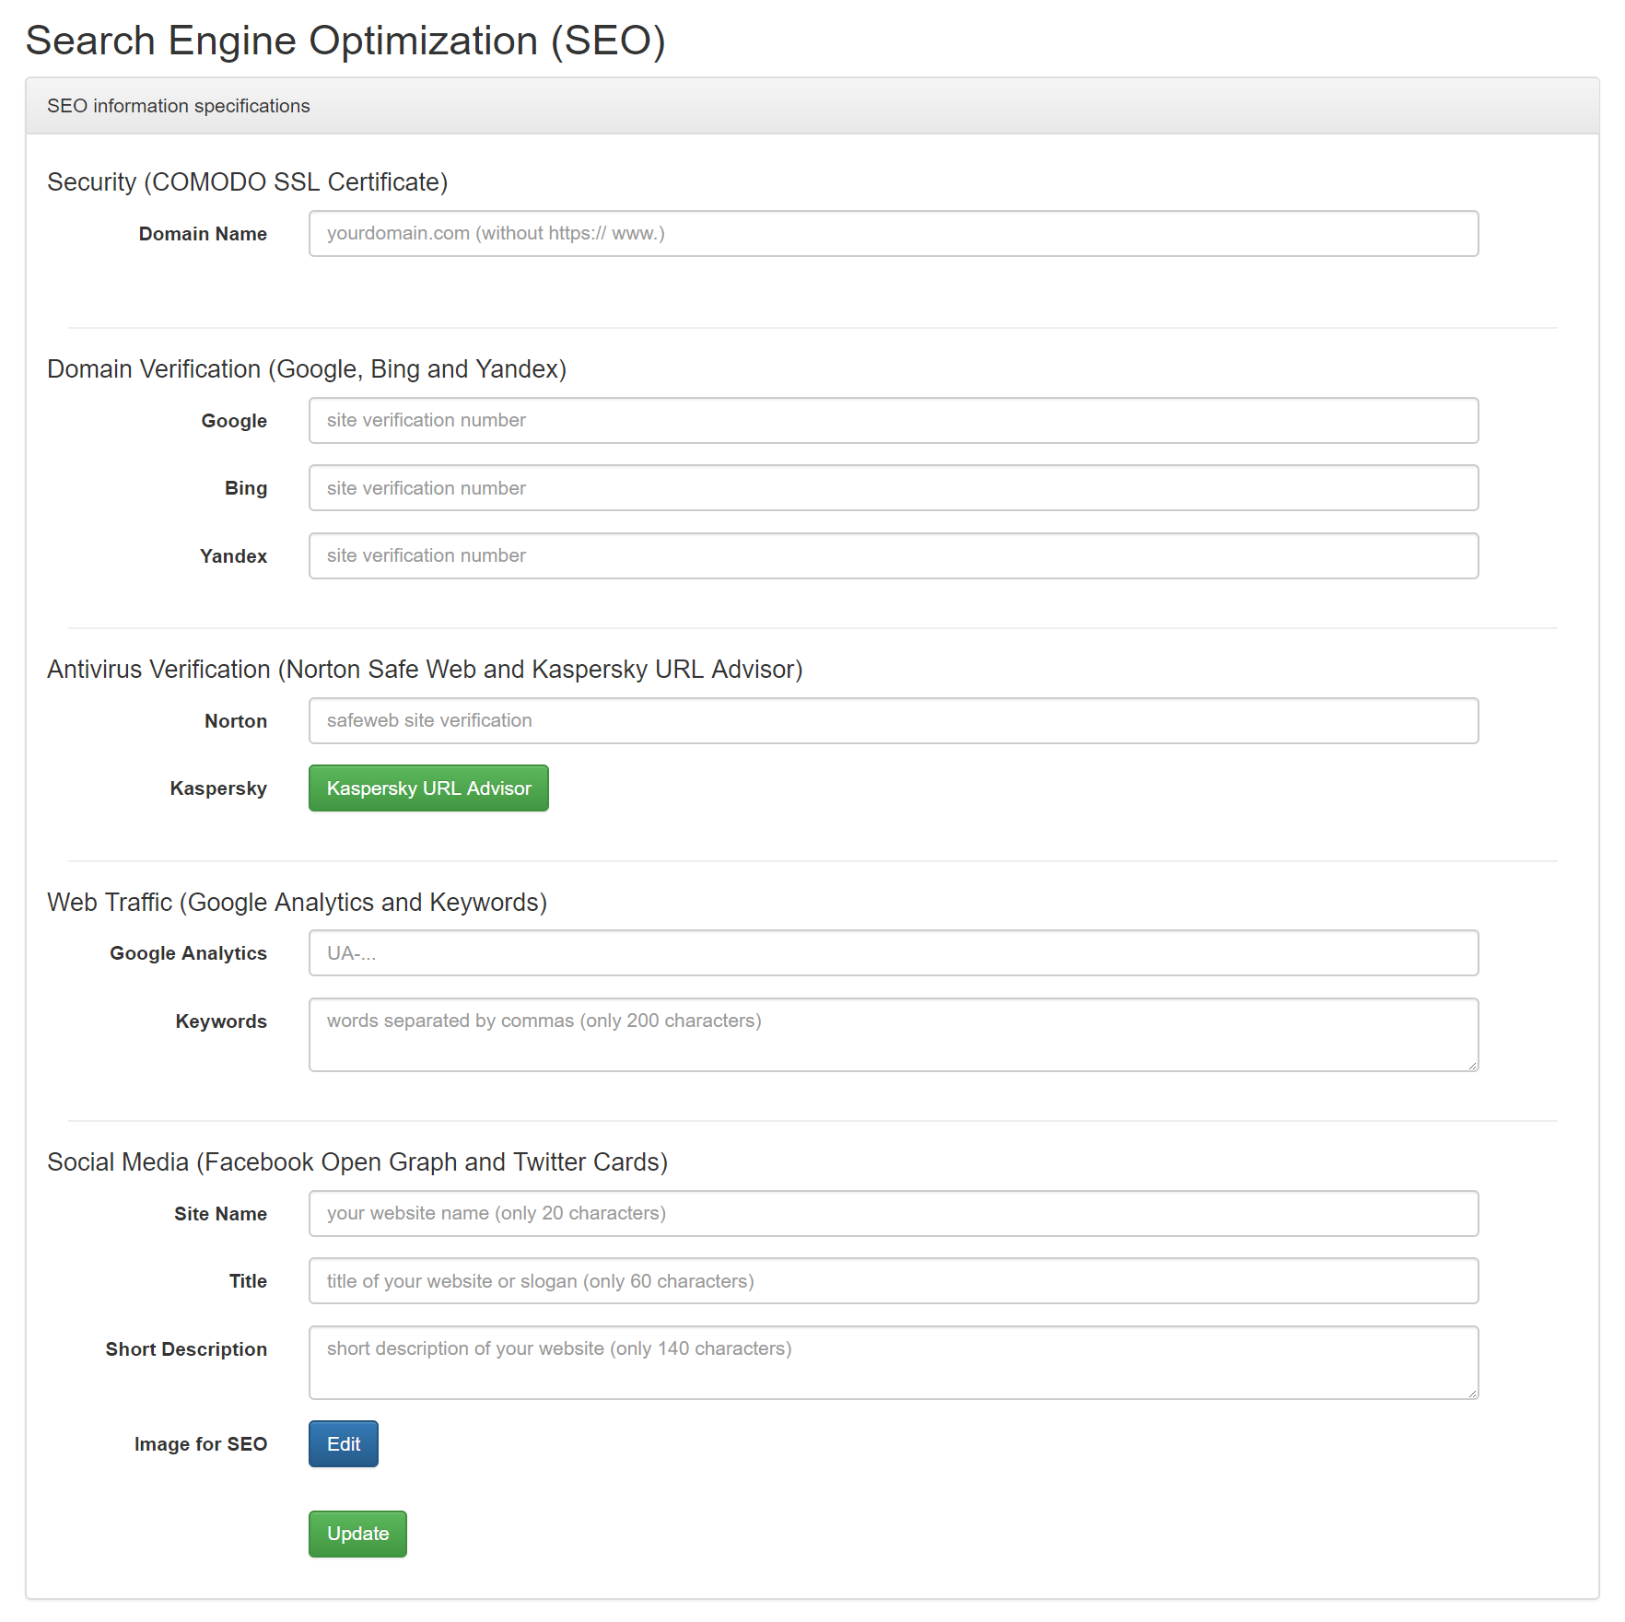Click the 'Yandex' field label

coord(233,556)
